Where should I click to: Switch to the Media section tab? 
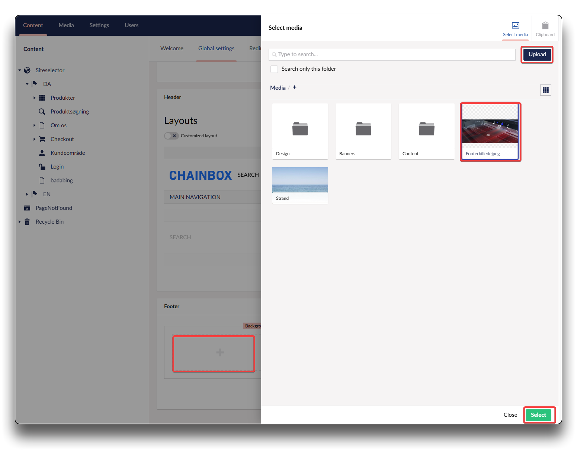click(x=66, y=25)
